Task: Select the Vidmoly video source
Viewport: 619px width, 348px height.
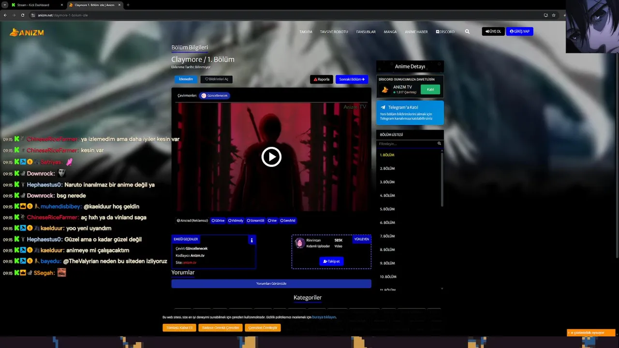Action: point(236,220)
